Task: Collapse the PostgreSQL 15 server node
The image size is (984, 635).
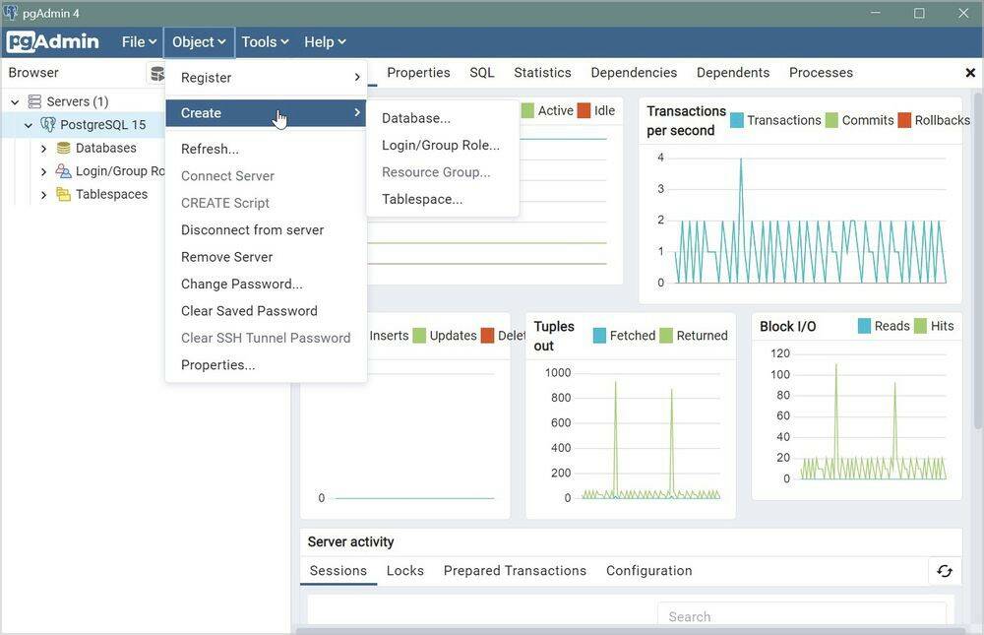Action: point(29,125)
